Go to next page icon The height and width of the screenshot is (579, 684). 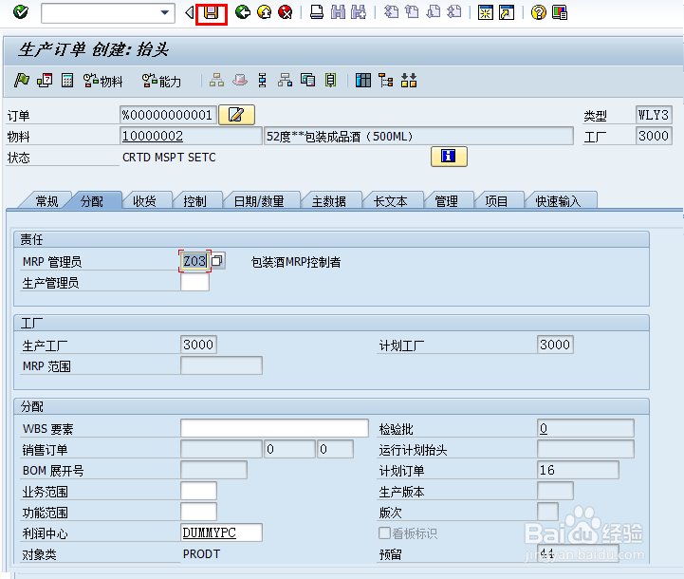click(x=434, y=12)
